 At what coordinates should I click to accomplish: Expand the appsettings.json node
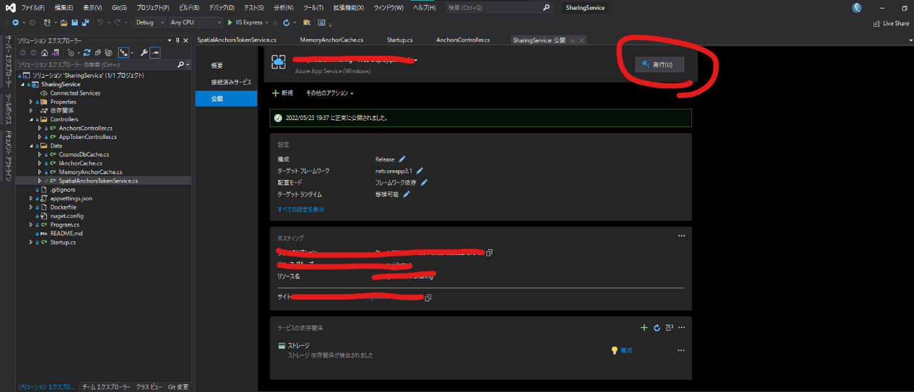(x=31, y=198)
